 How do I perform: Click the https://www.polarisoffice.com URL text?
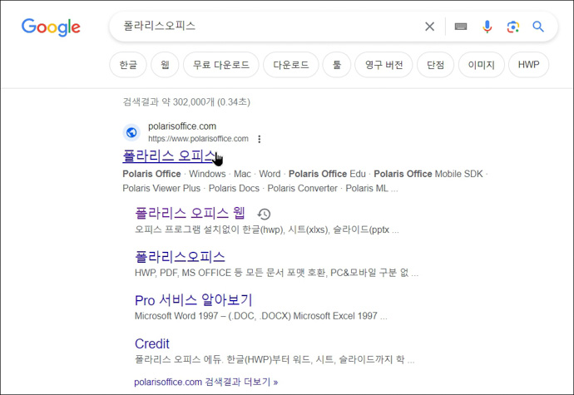198,139
